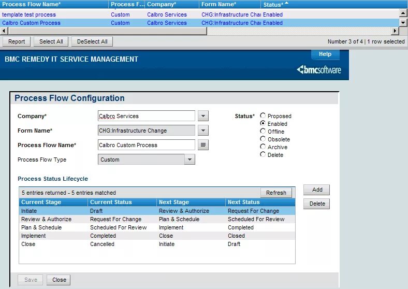Click the Form Name field
408x289 pixels.
pos(146,131)
